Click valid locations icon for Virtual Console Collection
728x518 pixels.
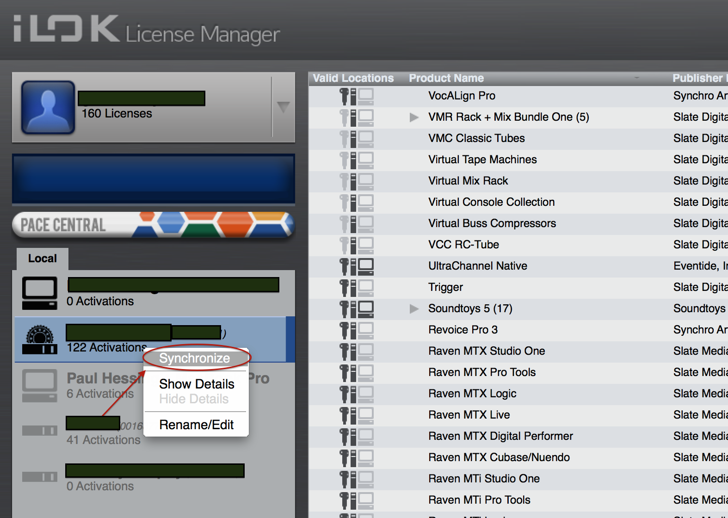[x=357, y=203]
